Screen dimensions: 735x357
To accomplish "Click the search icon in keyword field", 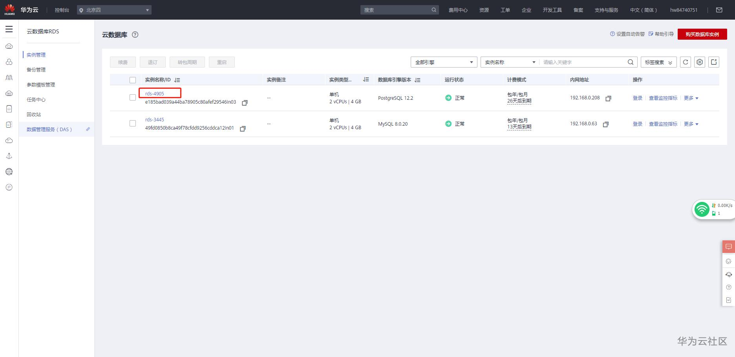I will point(631,62).
